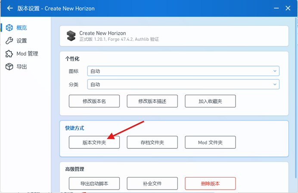Click the 修改版本描述 button
The width and height of the screenshot is (298, 193).
(x=152, y=101)
